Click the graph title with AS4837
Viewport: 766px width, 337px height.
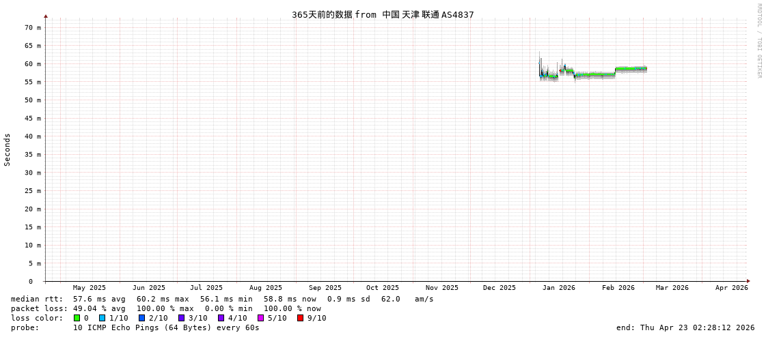(x=383, y=14)
